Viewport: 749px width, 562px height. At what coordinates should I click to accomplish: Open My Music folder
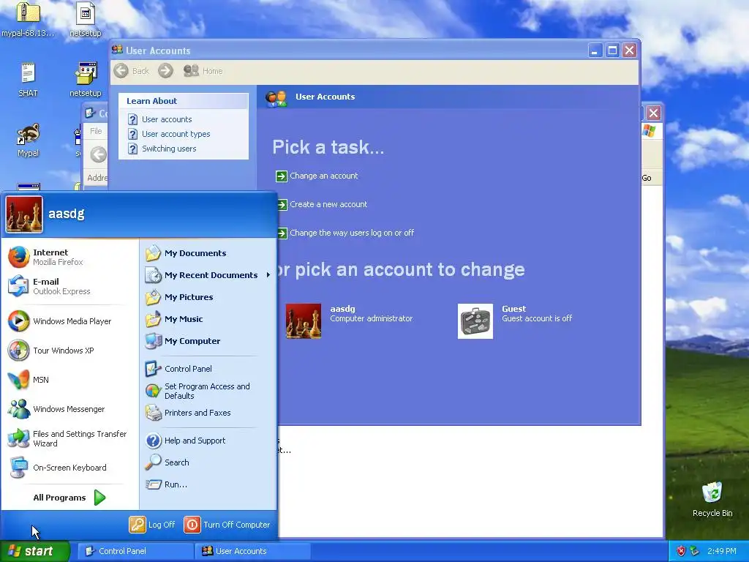[174, 319]
